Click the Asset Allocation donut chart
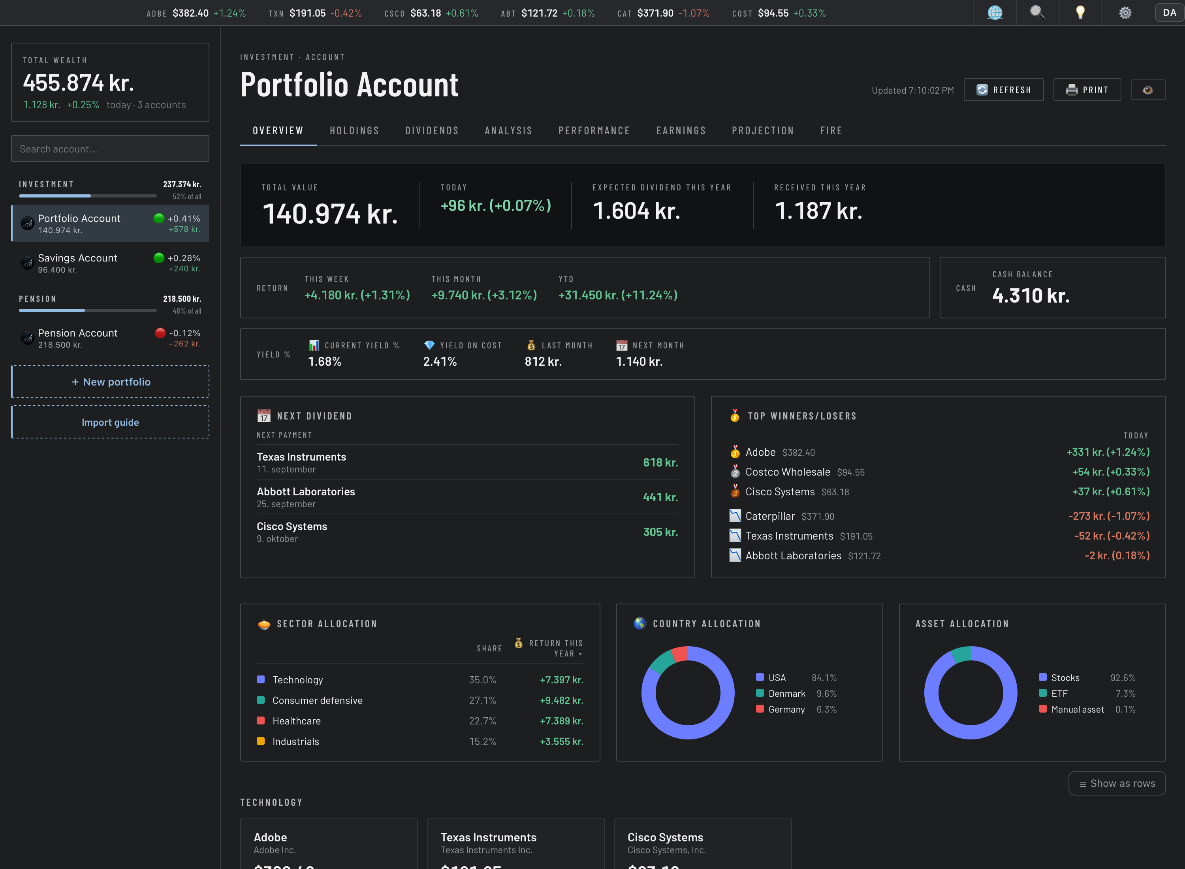1185x869 pixels. pyautogui.click(x=971, y=693)
